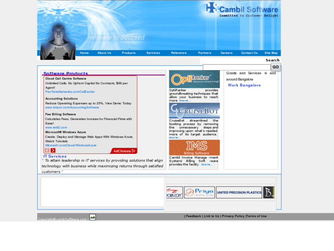This screenshot has height=251, width=334.
Task: Click the Priya client logo
Action: pyautogui.click(x=199, y=193)
